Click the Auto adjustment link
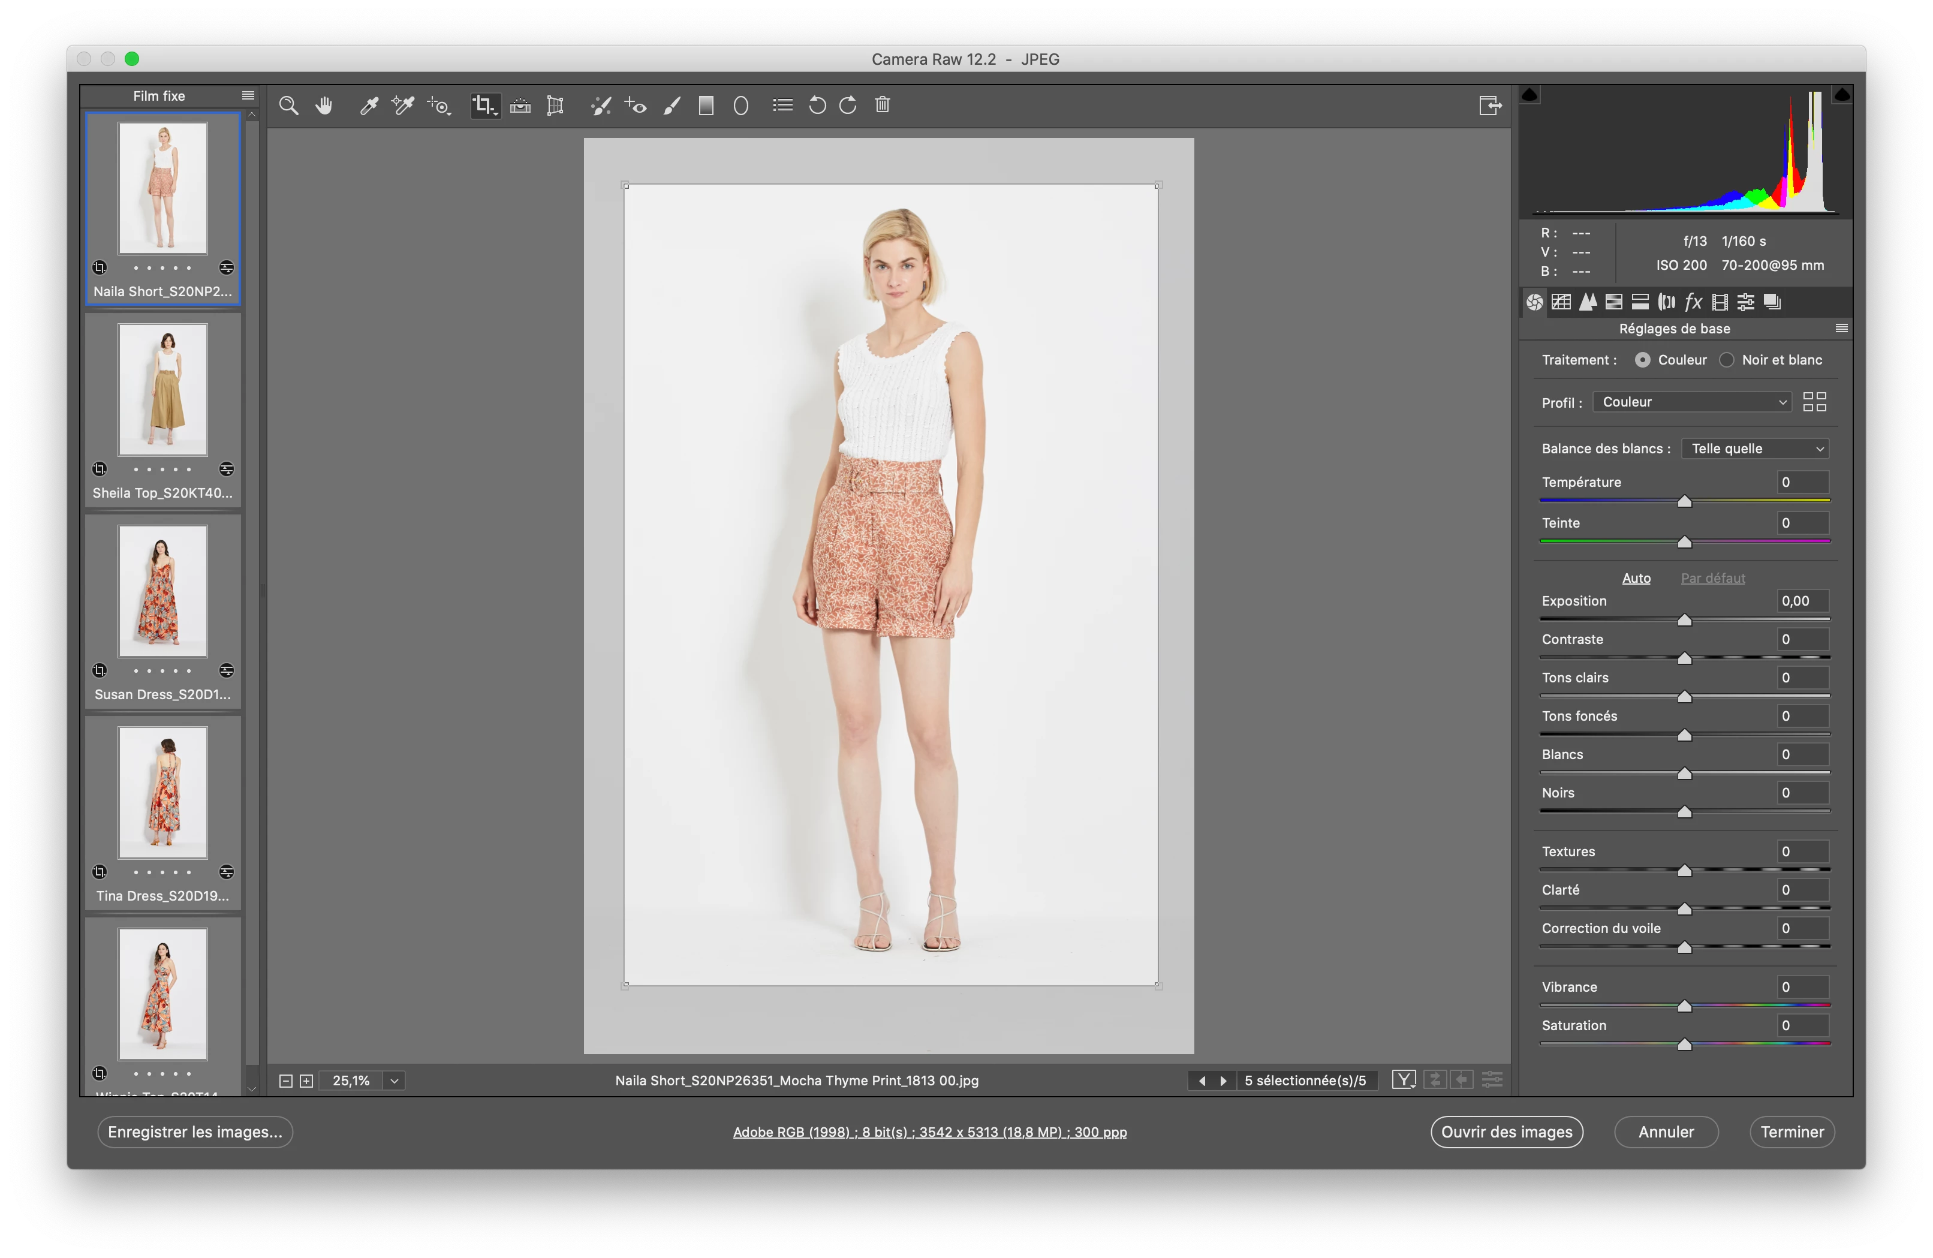Viewport: 1933px width, 1258px height. 1636,578
